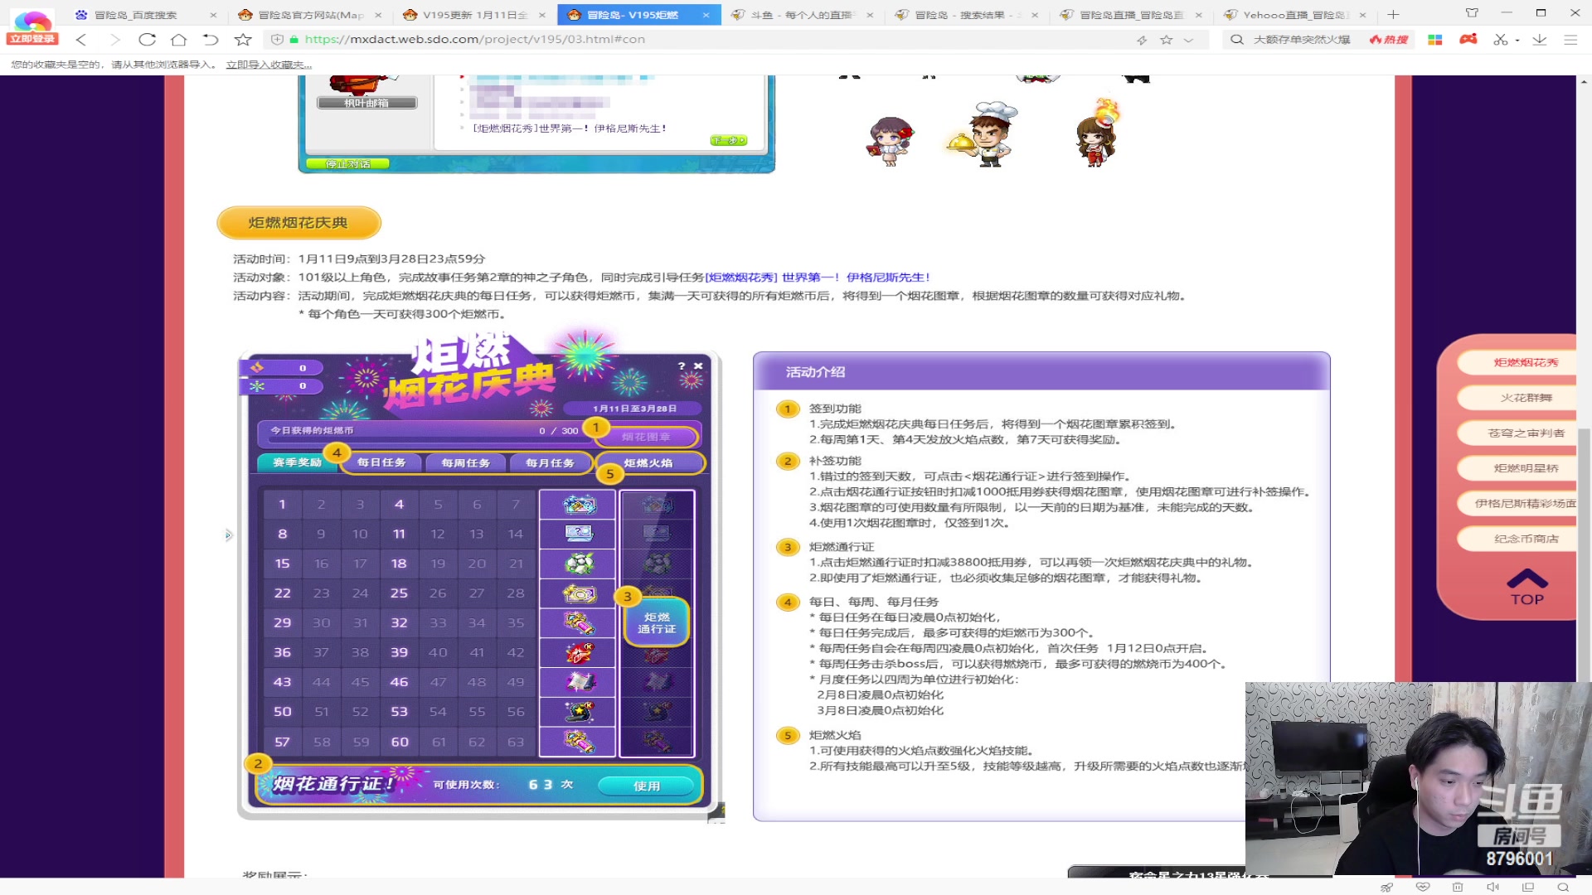Click the 立即导入收藏夹 link
The width and height of the screenshot is (1592, 895).
(269, 65)
